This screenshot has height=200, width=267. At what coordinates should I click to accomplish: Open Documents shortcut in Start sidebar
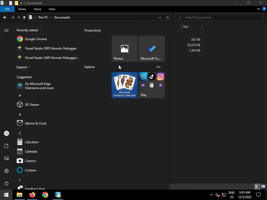point(7,146)
